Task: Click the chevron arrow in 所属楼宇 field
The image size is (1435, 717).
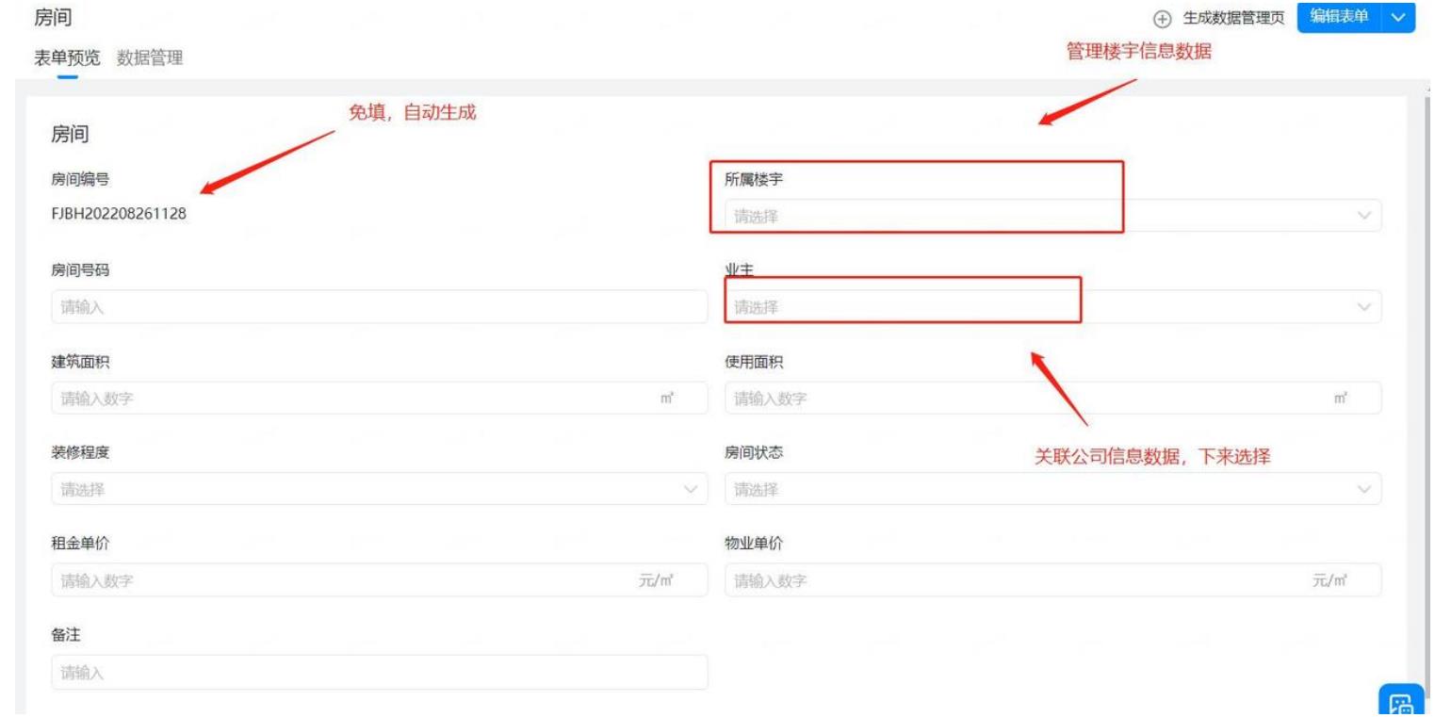Action: (x=1362, y=216)
